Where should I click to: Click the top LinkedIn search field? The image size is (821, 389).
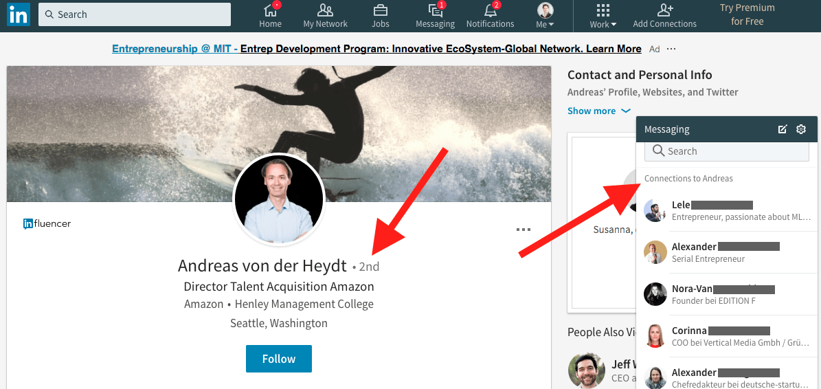pos(135,14)
